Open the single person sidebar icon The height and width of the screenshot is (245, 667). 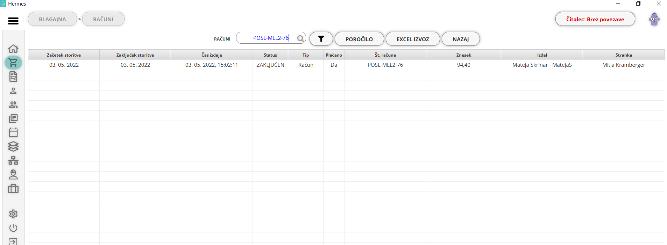[x=13, y=91]
